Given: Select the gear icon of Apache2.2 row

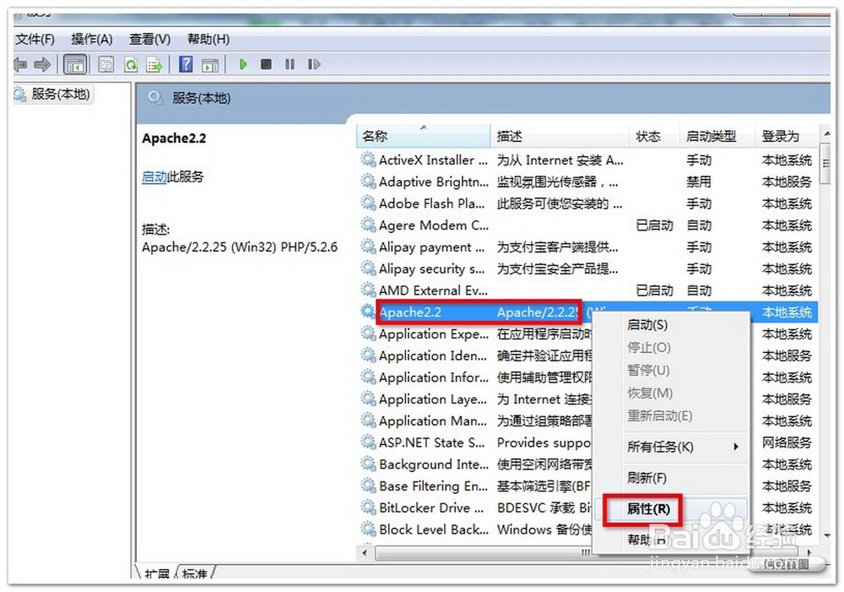Looking at the screenshot, I should pos(368,312).
